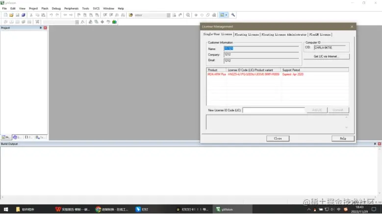The image size is (382, 214).
Task: Create a new file with the New icon
Action: pos(5,15)
